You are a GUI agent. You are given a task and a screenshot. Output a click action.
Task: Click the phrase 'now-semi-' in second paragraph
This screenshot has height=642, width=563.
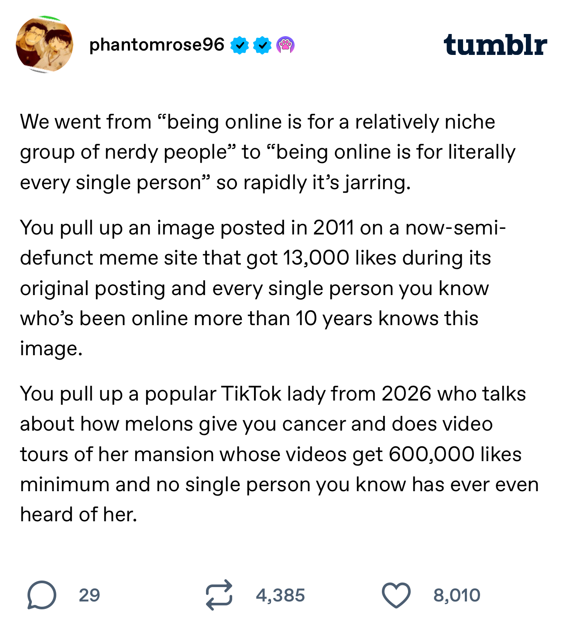point(456,228)
